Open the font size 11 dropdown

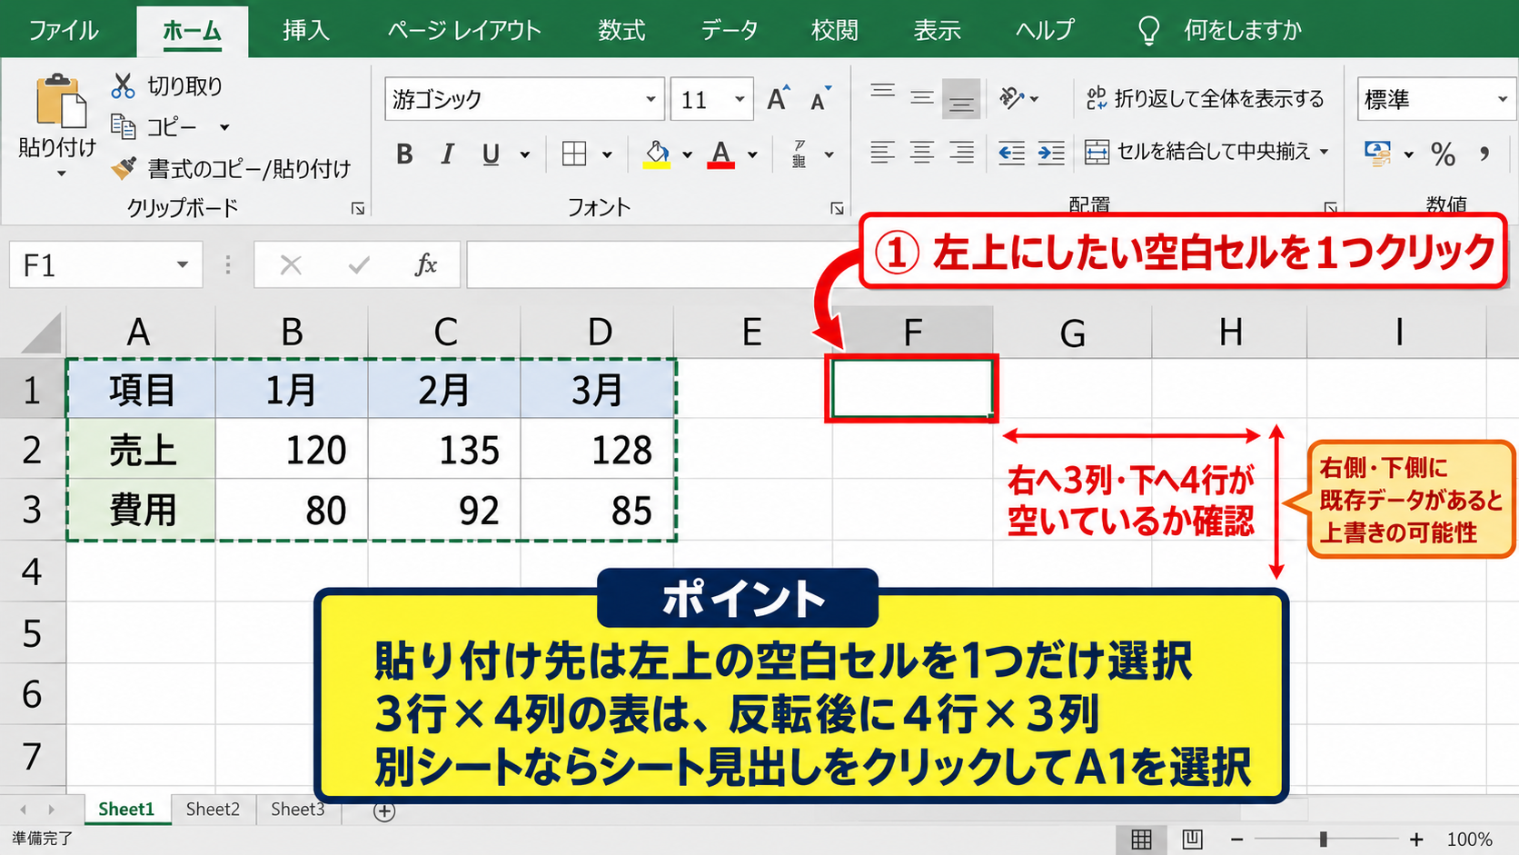coord(740,99)
